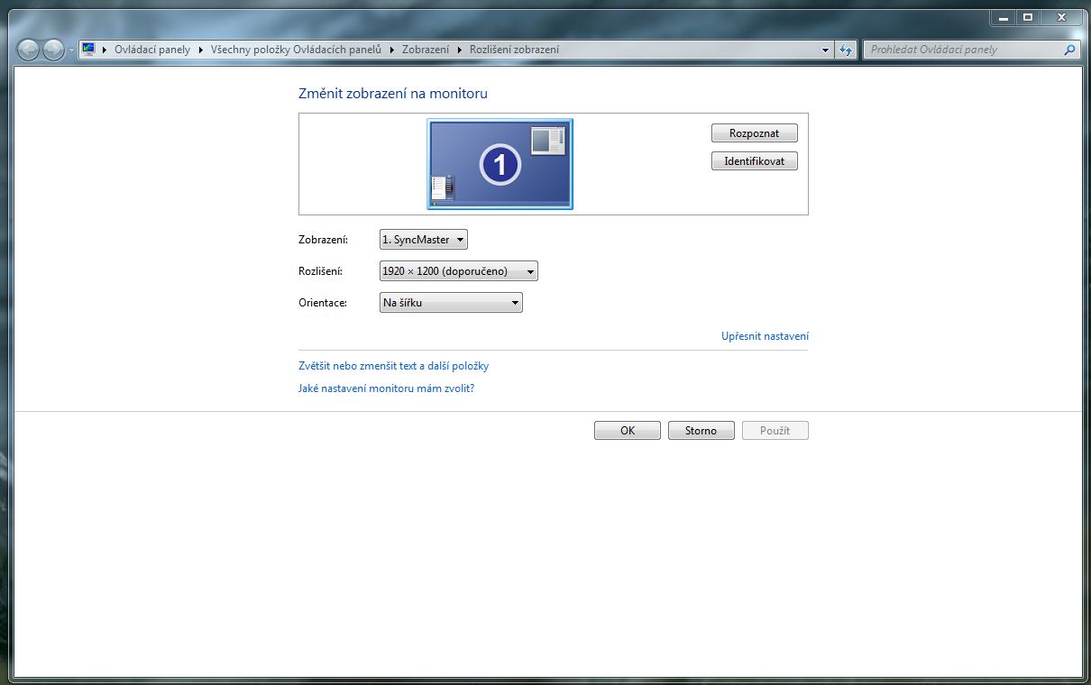Click 'Zvětšit nebo zmenšit text a další položky'
1091x685 pixels.
[x=393, y=366]
